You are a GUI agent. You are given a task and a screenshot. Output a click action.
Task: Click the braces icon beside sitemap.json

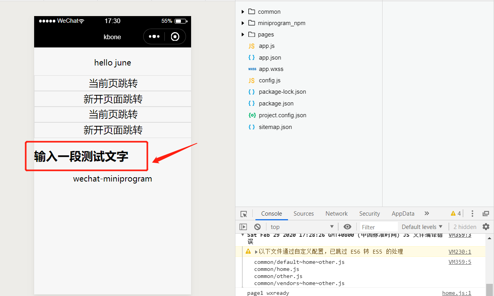pos(252,127)
